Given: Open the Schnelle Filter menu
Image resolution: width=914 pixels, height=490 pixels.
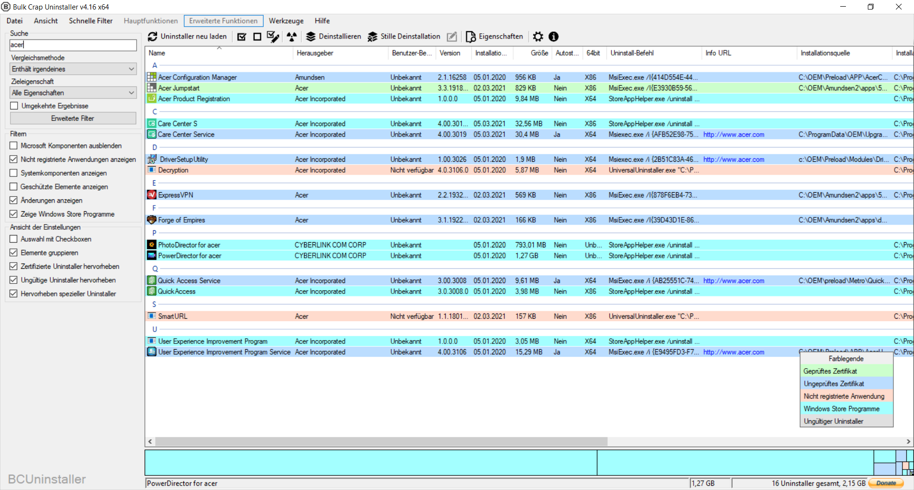Looking at the screenshot, I should (x=90, y=21).
